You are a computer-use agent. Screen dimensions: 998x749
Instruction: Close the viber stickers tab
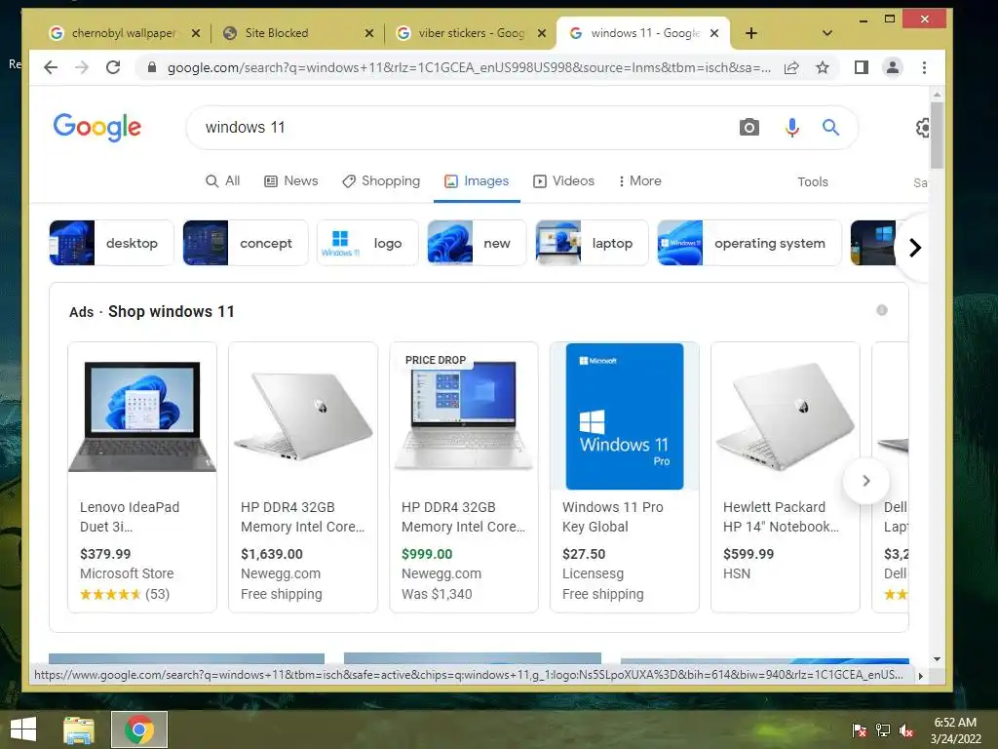(542, 33)
